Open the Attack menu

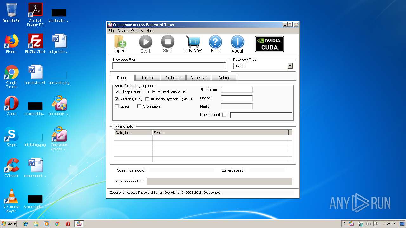pos(122,31)
